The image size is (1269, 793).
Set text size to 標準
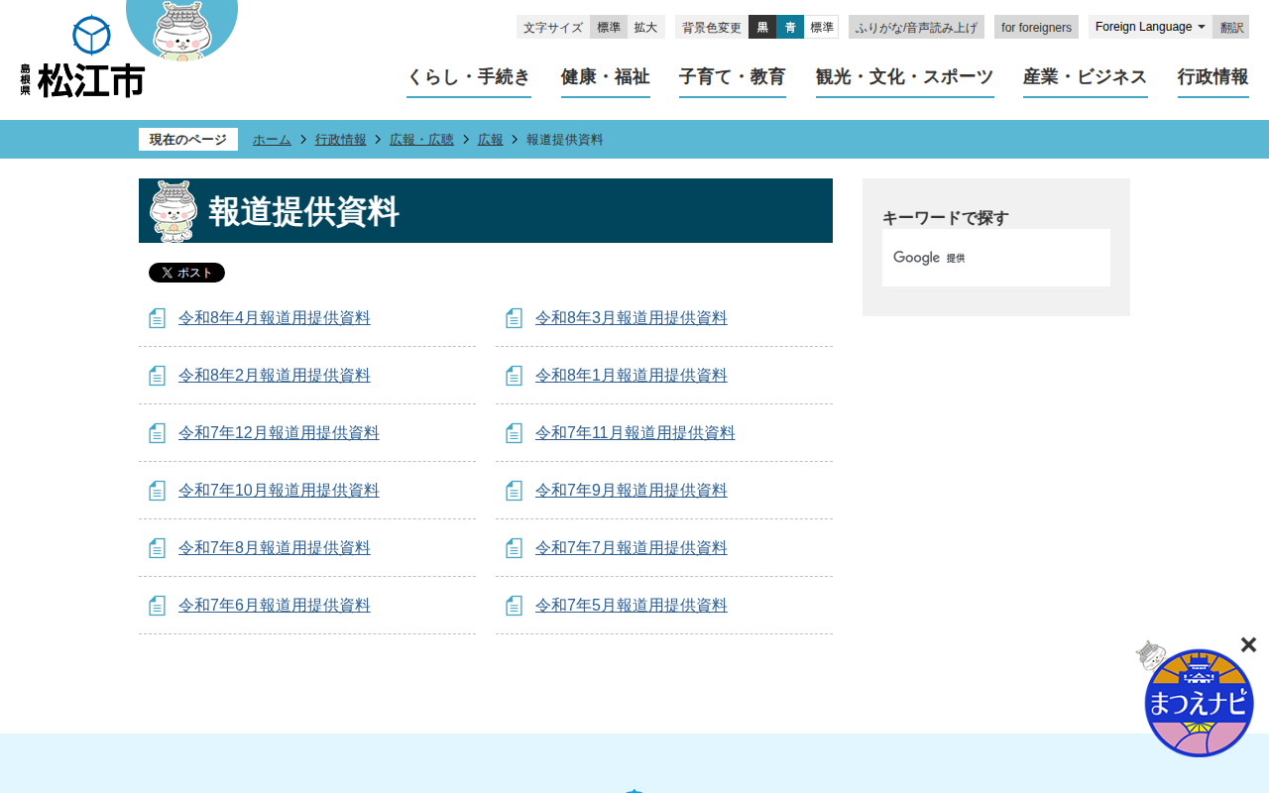pos(609,27)
